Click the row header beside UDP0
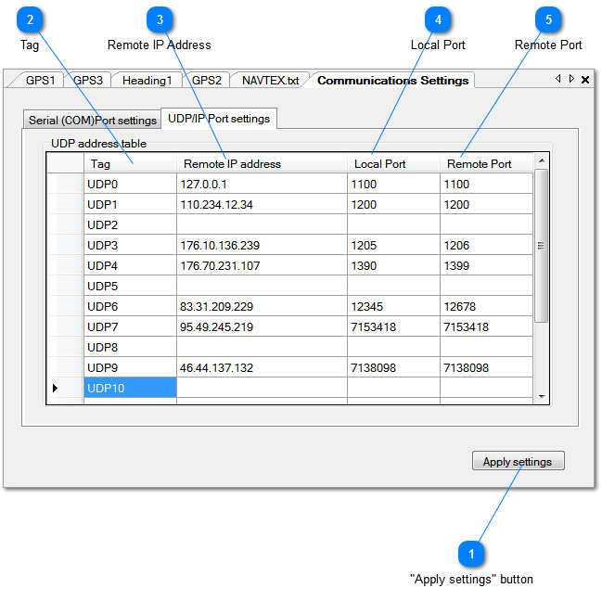602x601 pixels. coord(65,184)
